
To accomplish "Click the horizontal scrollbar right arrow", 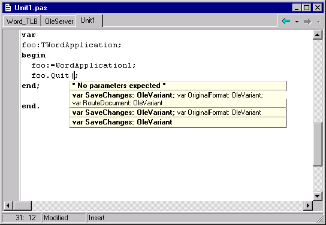I will [x=307, y=205].
